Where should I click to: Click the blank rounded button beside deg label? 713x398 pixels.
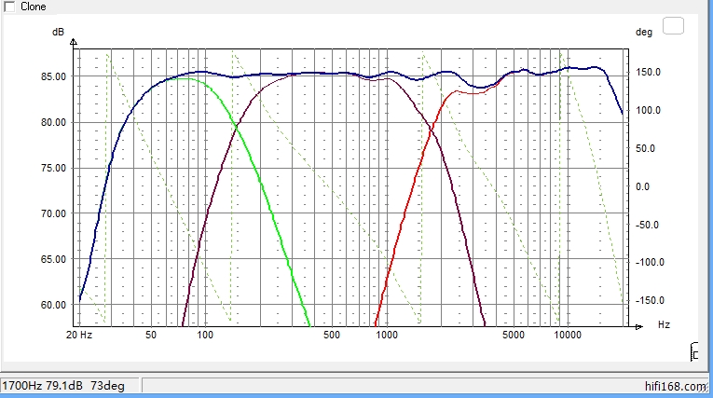673,26
